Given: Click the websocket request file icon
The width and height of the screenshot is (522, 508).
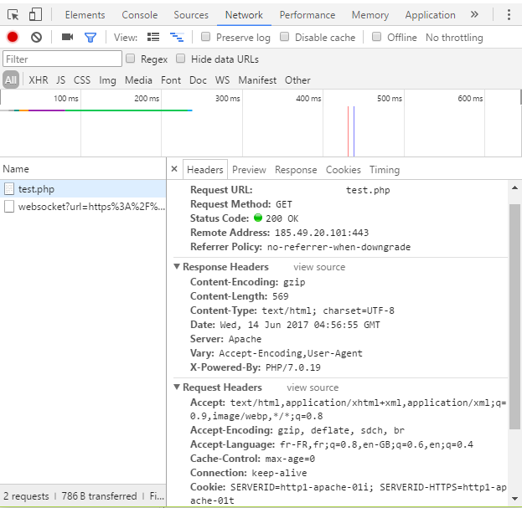Looking at the screenshot, I should pos(9,207).
